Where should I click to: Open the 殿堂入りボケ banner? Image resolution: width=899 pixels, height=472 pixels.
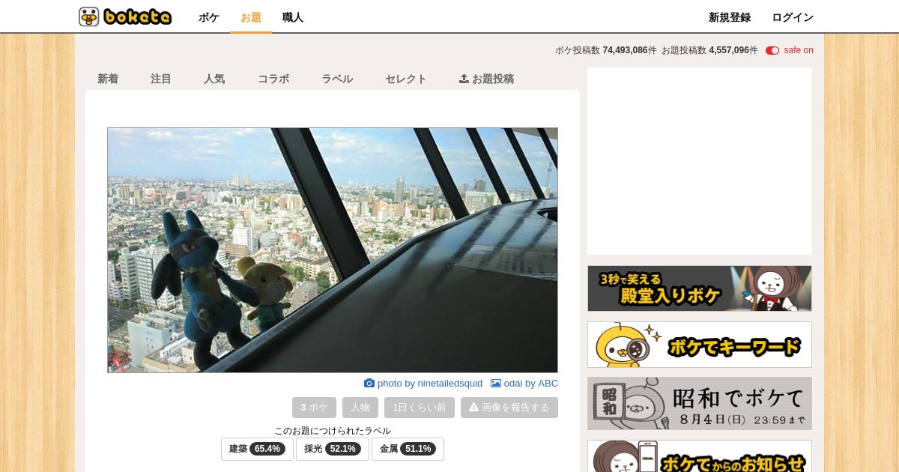700,288
